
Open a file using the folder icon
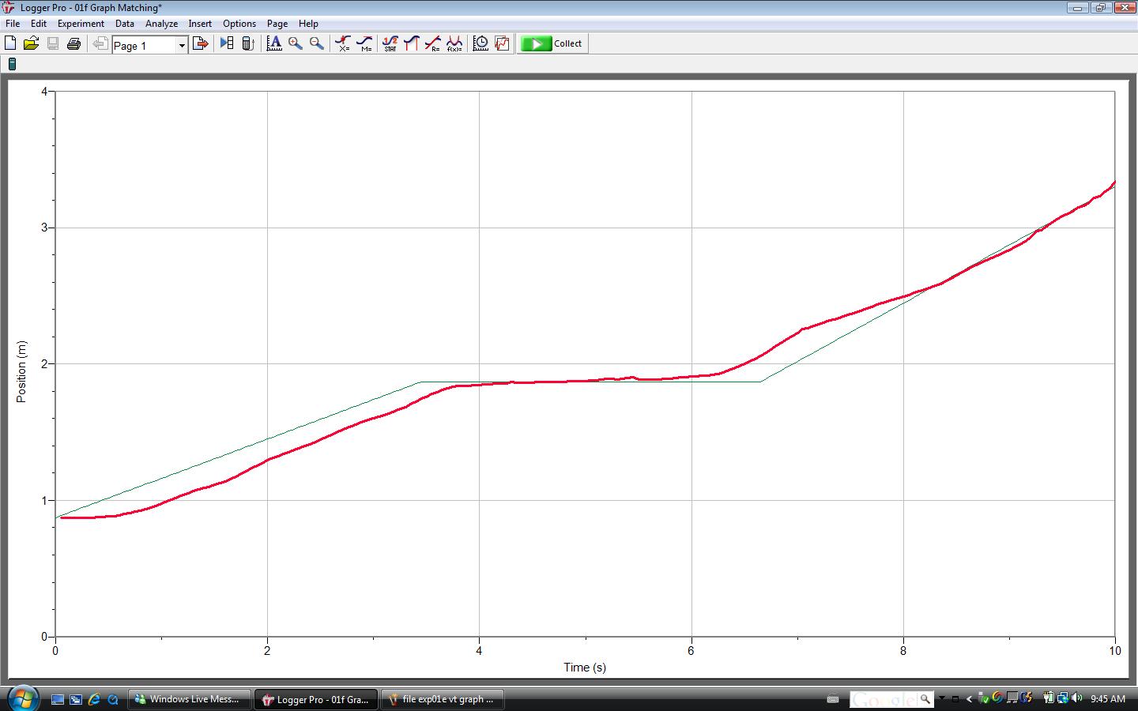pyautogui.click(x=32, y=43)
